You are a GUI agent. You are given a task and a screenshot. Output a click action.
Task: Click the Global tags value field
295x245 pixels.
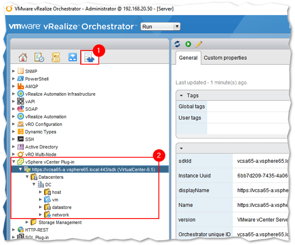pos(248,106)
